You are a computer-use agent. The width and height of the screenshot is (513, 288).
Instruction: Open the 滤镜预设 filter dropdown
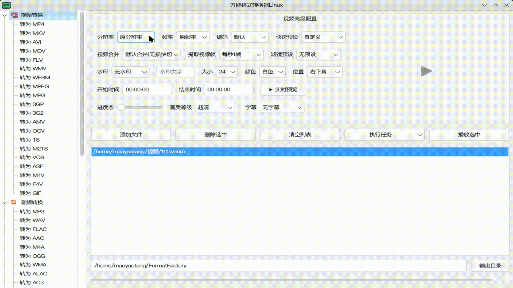coord(318,55)
